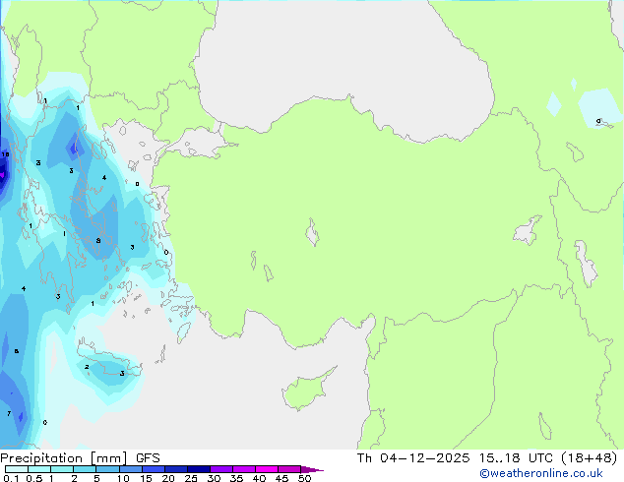624x482 pixels.
Task: Click the 45–50 mm legend color swatch
Action: point(289,469)
